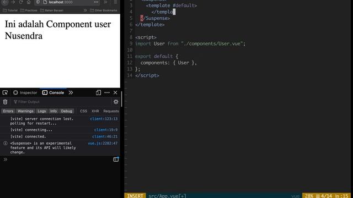The width and height of the screenshot is (353, 198).
Task: Reload the localhost page
Action: click(x=21, y=2)
